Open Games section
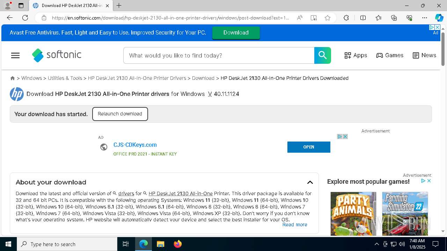 [390, 55]
